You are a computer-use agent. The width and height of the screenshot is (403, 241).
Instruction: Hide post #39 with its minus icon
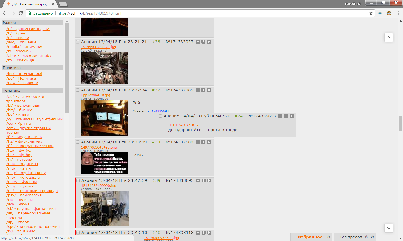198,180
